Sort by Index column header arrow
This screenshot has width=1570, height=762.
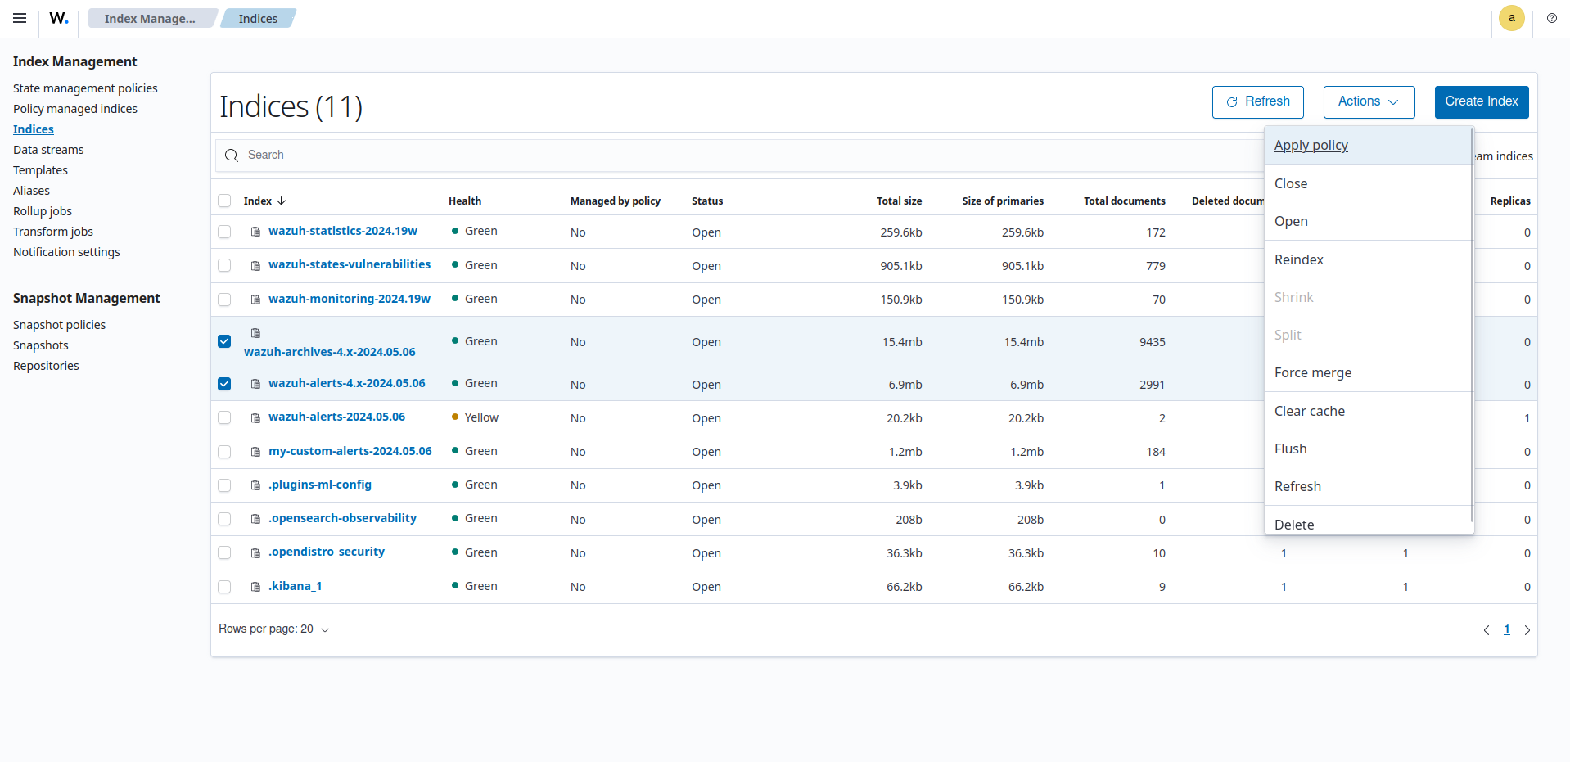click(x=281, y=201)
